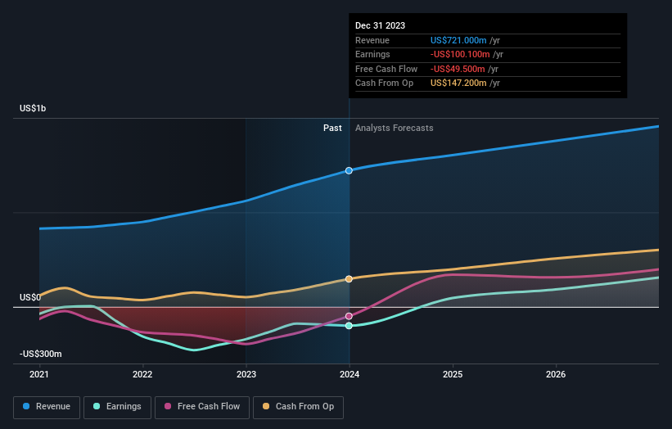Viewport: 672px width, 429px height.
Task: Click the 2022 x-axis label
Action: tap(142, 375)
